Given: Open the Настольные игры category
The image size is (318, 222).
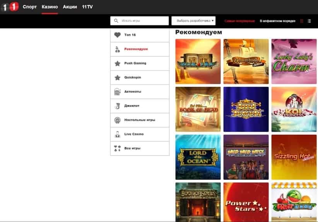Looking at the screenshot, I should pyautogui.click(x=140, y=120).
